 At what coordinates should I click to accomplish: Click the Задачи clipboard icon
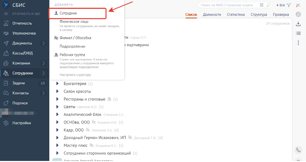pos(6,83)
